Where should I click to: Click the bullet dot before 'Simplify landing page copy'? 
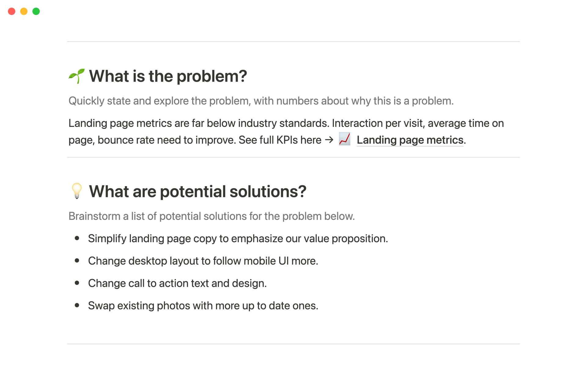pyautogui.click(x=77, y=238)
